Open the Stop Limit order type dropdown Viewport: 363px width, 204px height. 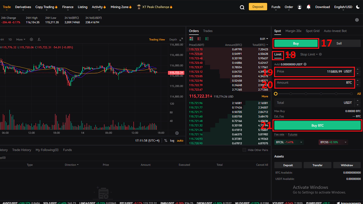(x=309, y=54)
